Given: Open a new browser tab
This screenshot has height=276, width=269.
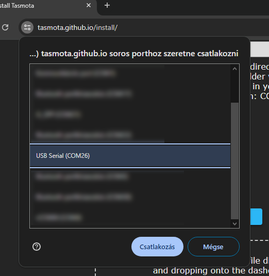Looking at the screenshot, I should click(107, 6).
